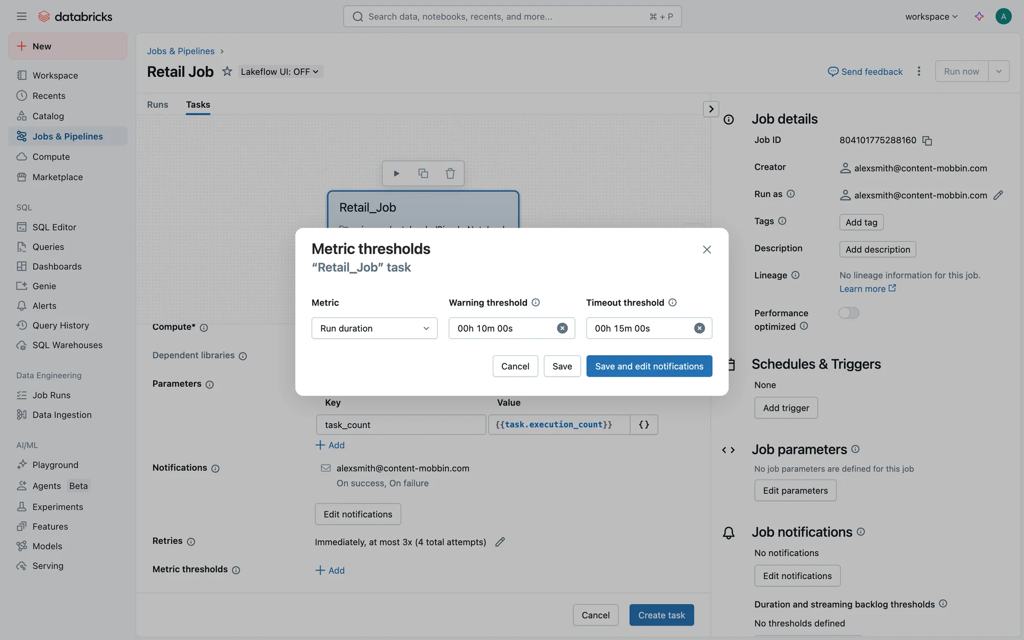Star the Retail Job as favorite
Viewport: 1024px width, 640px height.
coord(227,71)
